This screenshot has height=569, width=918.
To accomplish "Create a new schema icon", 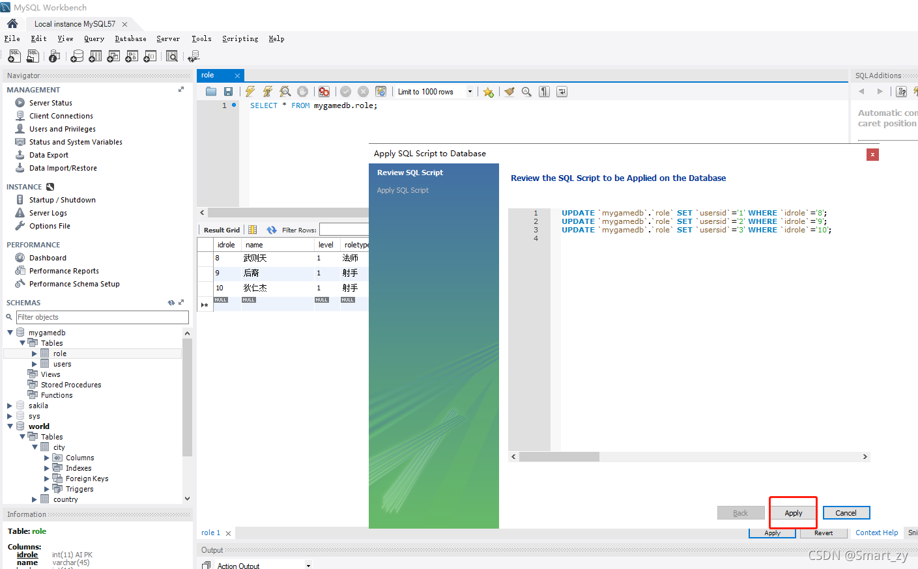I will pyautogui.click(x=77, y=57).
